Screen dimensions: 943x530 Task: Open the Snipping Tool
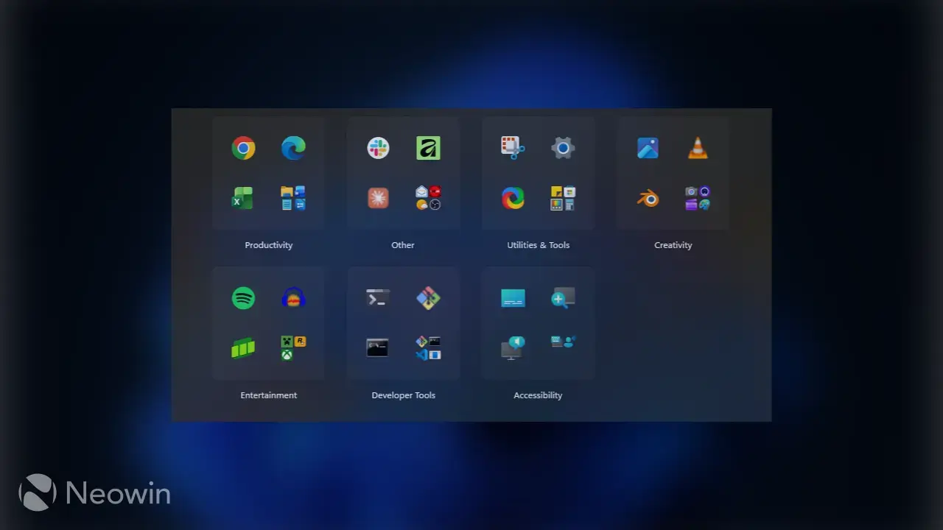pyautogui.click(x=513, y=148)
